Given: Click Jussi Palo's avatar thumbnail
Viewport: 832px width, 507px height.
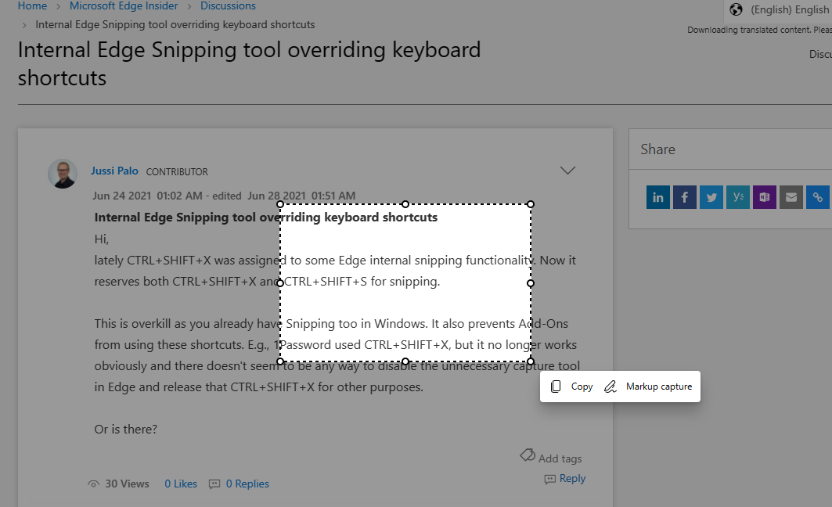Looking at the screenshot, I should click(x=63, y=174).
